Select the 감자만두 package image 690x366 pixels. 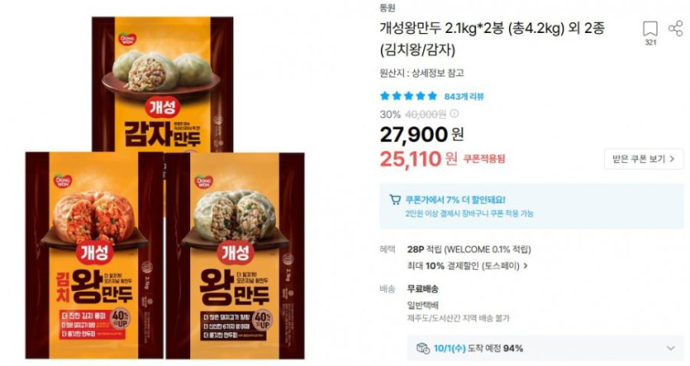point(163,84)
